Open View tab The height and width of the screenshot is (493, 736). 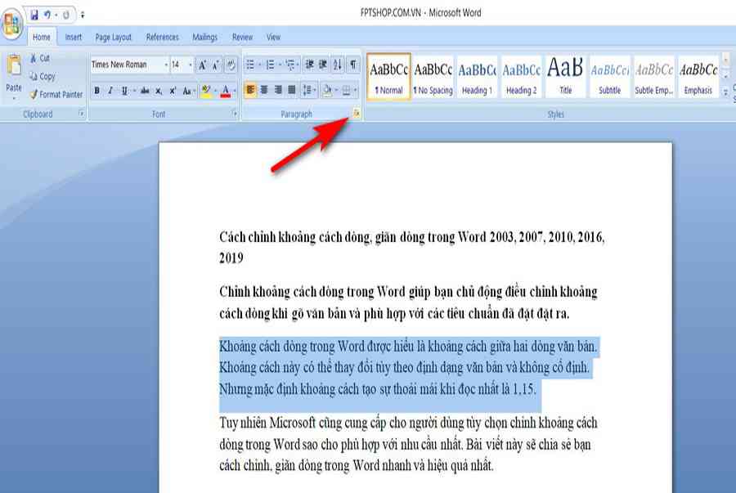pos(273,37)
